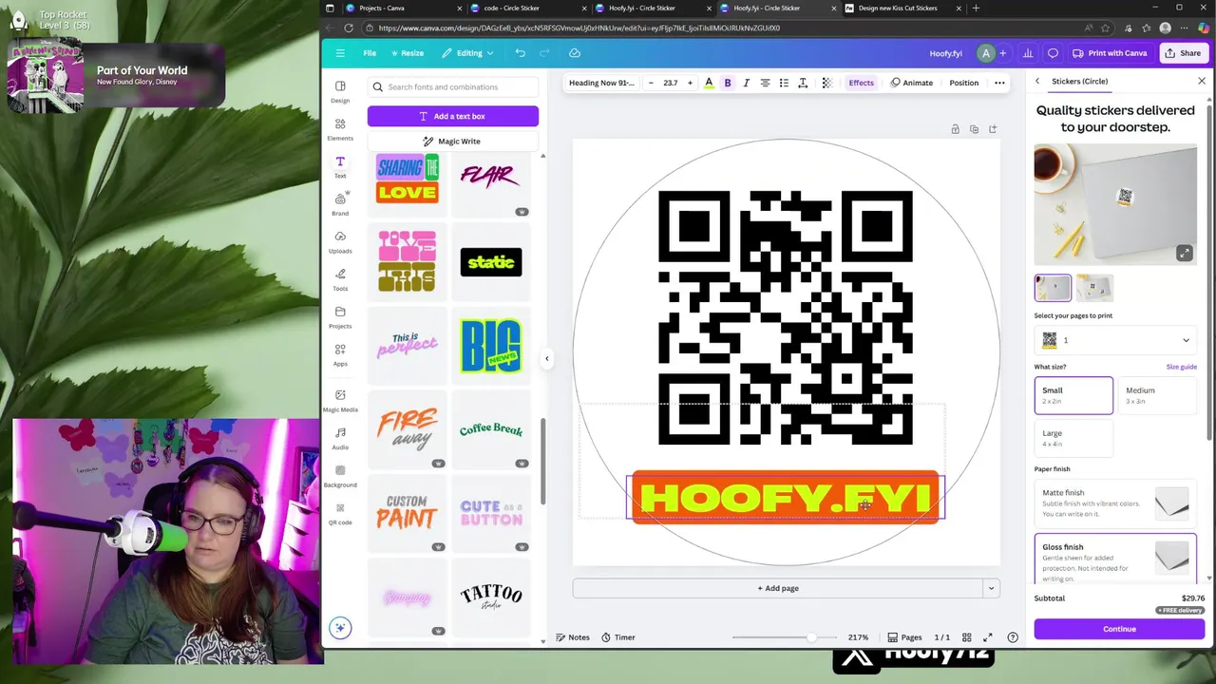Click the Share button

(1183, 53)
